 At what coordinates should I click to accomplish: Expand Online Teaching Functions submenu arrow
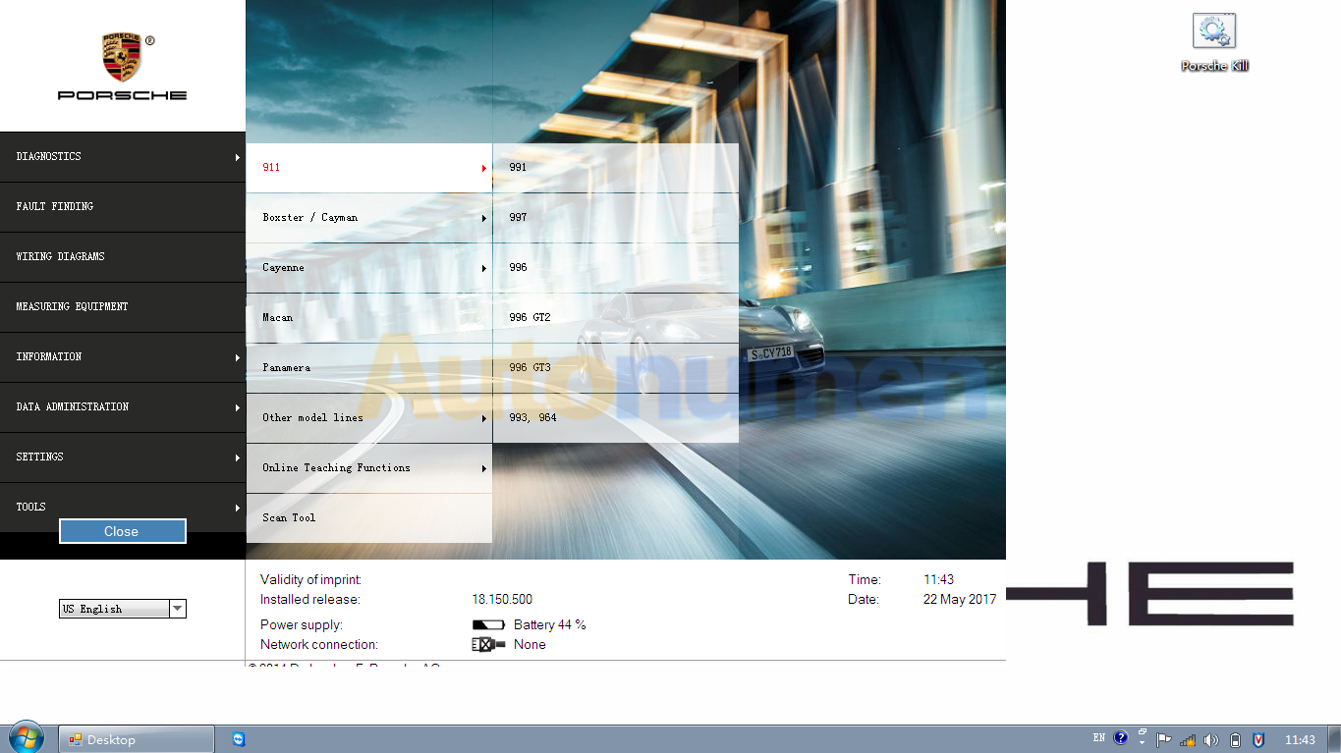484,468
